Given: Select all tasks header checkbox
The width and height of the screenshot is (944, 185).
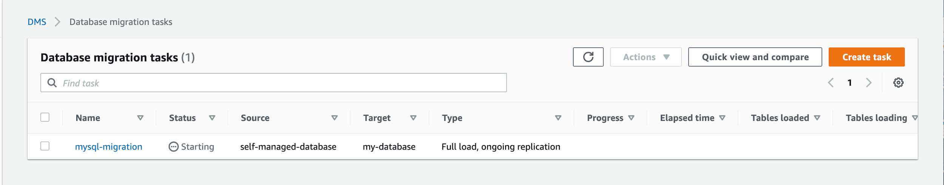Looking at the screenshot, I should point(45,117).
